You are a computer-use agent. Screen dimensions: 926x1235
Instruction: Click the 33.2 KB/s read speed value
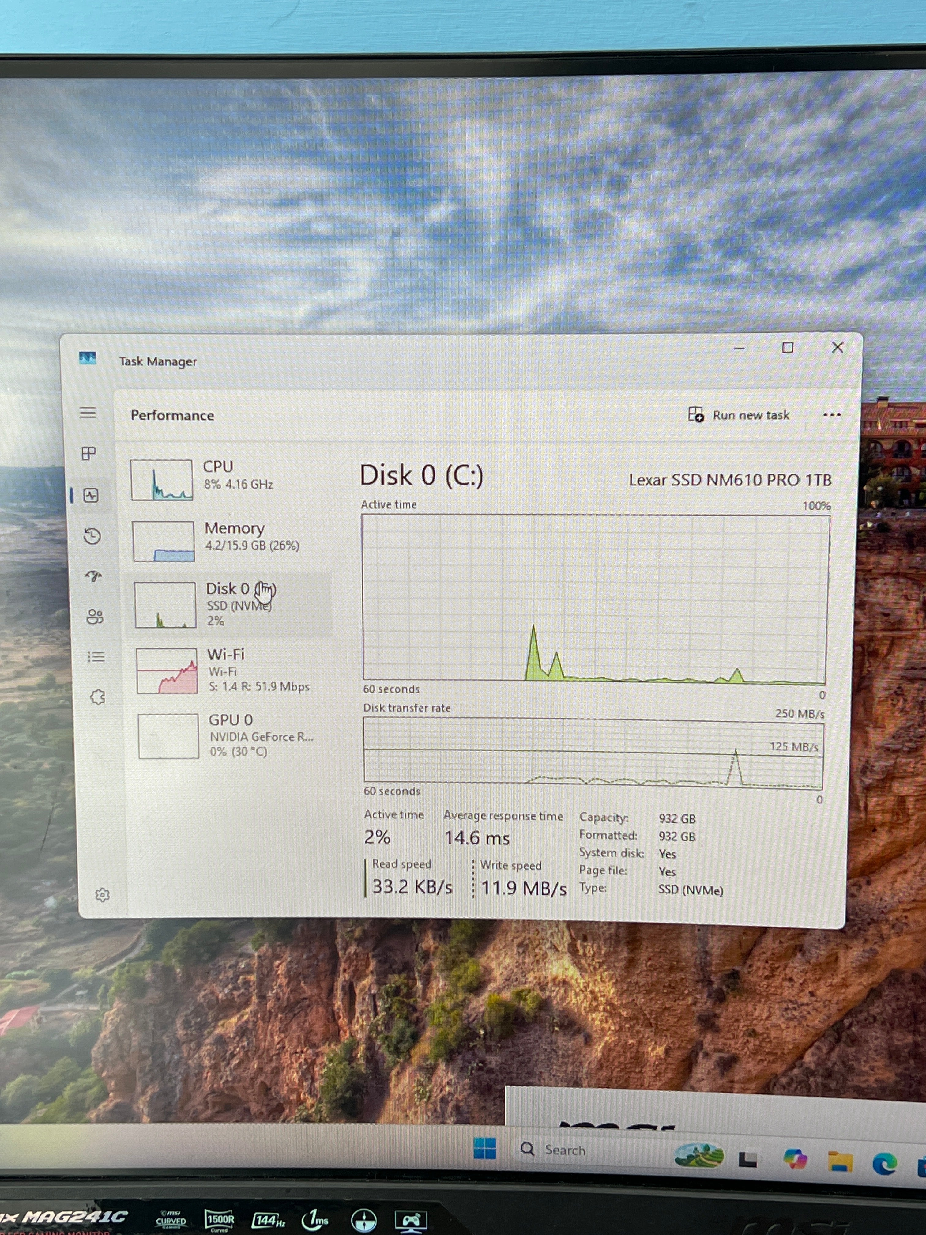point(412,887)
